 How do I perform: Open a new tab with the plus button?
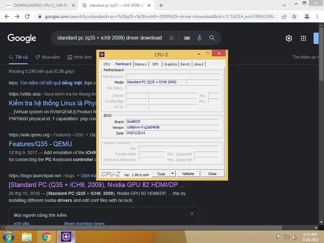161,5
